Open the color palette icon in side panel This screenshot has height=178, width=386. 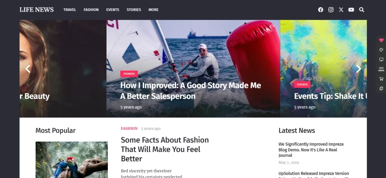tap(381, 50)
